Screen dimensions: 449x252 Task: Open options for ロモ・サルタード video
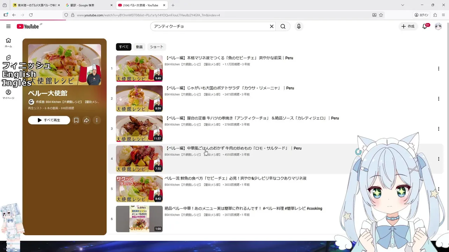click(438, 159)
